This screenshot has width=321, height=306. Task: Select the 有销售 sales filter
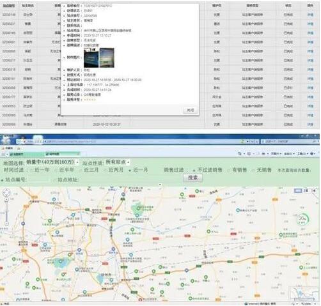click(237, 170)
